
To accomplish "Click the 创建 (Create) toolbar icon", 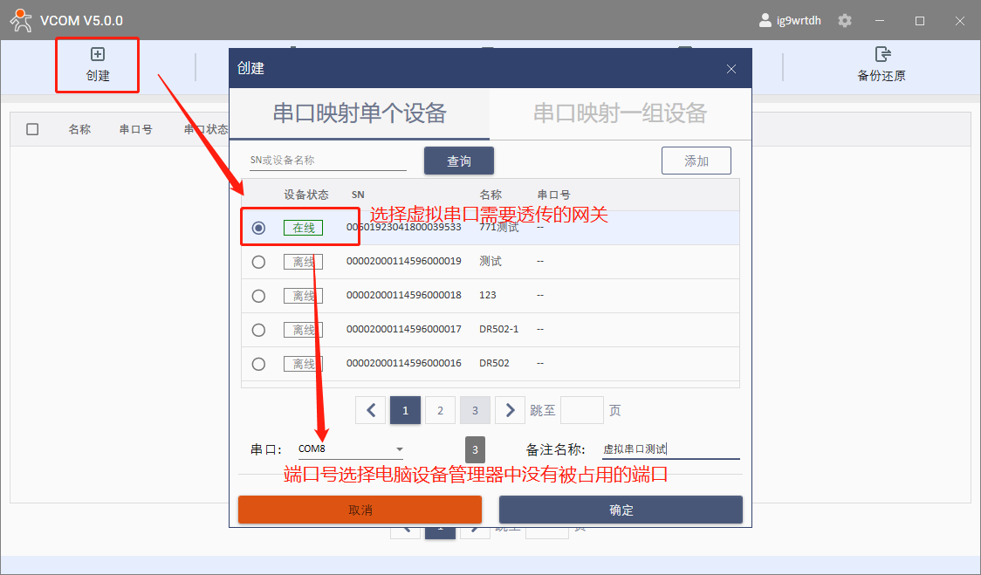I will coord(98,56).
